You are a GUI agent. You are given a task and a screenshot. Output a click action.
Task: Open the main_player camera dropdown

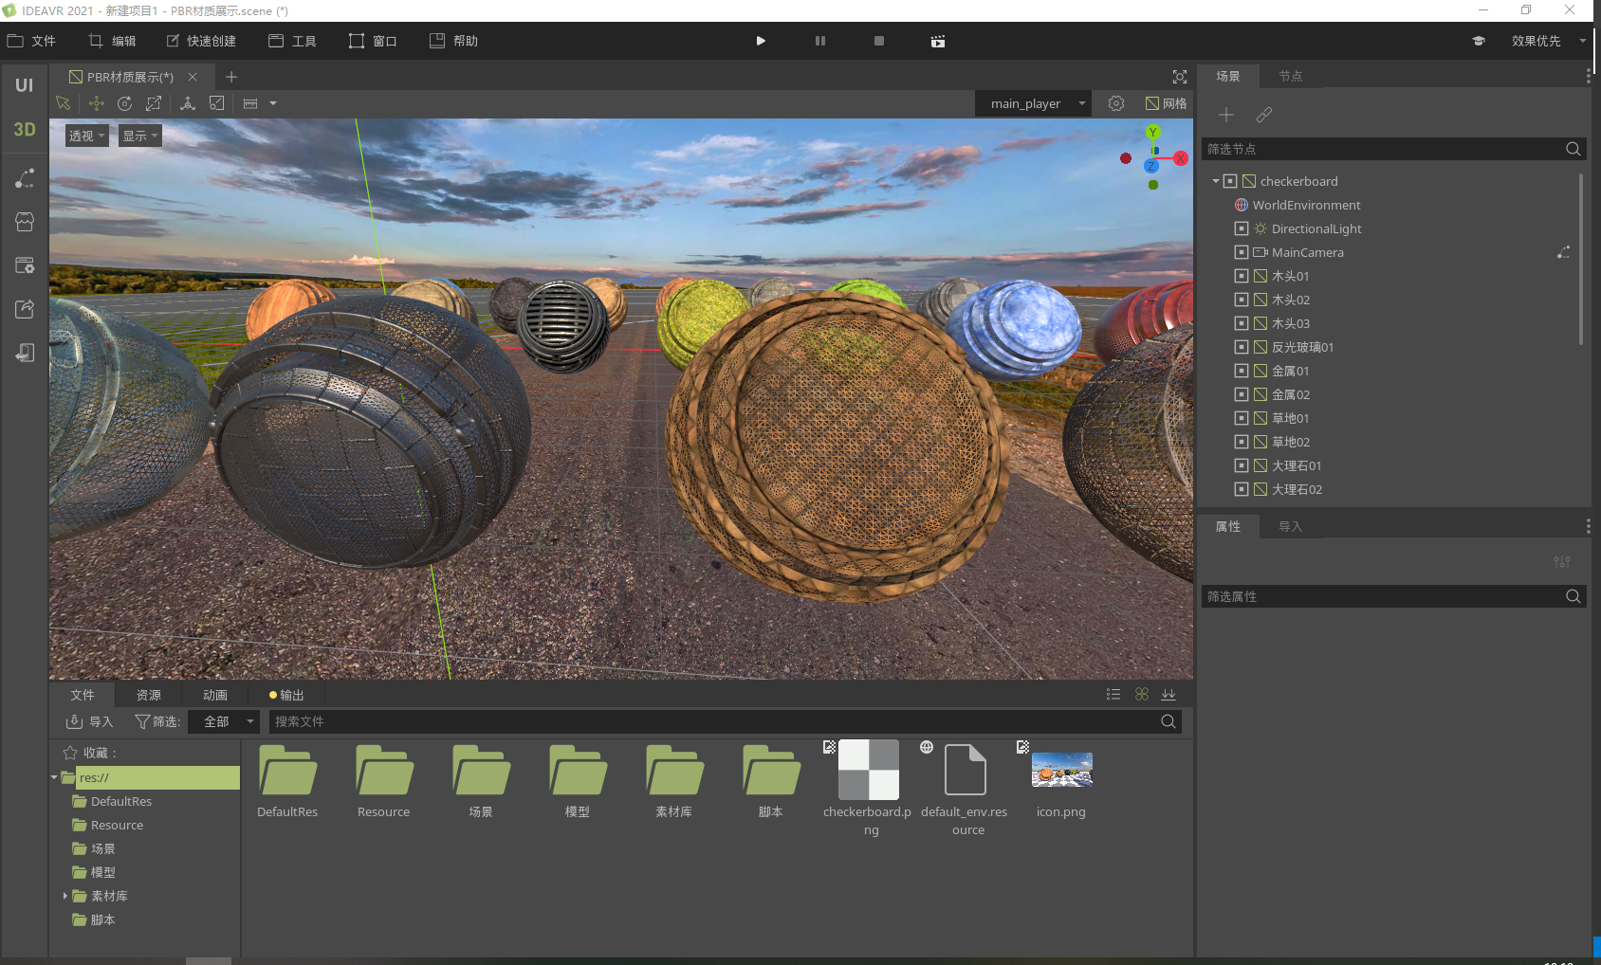[1034, 103]
